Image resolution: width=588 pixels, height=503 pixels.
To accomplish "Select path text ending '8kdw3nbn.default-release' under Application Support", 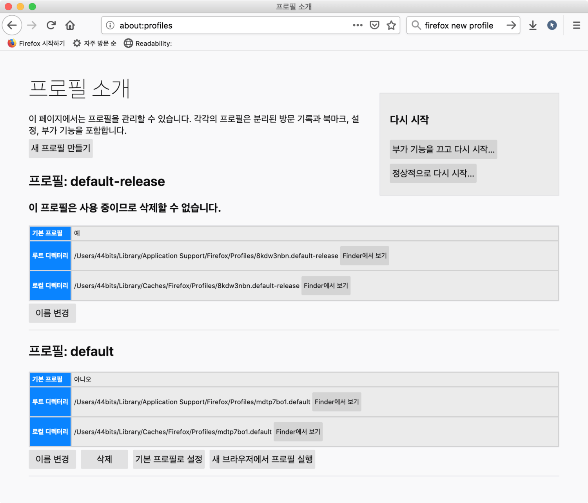I will tap(206, 256).
